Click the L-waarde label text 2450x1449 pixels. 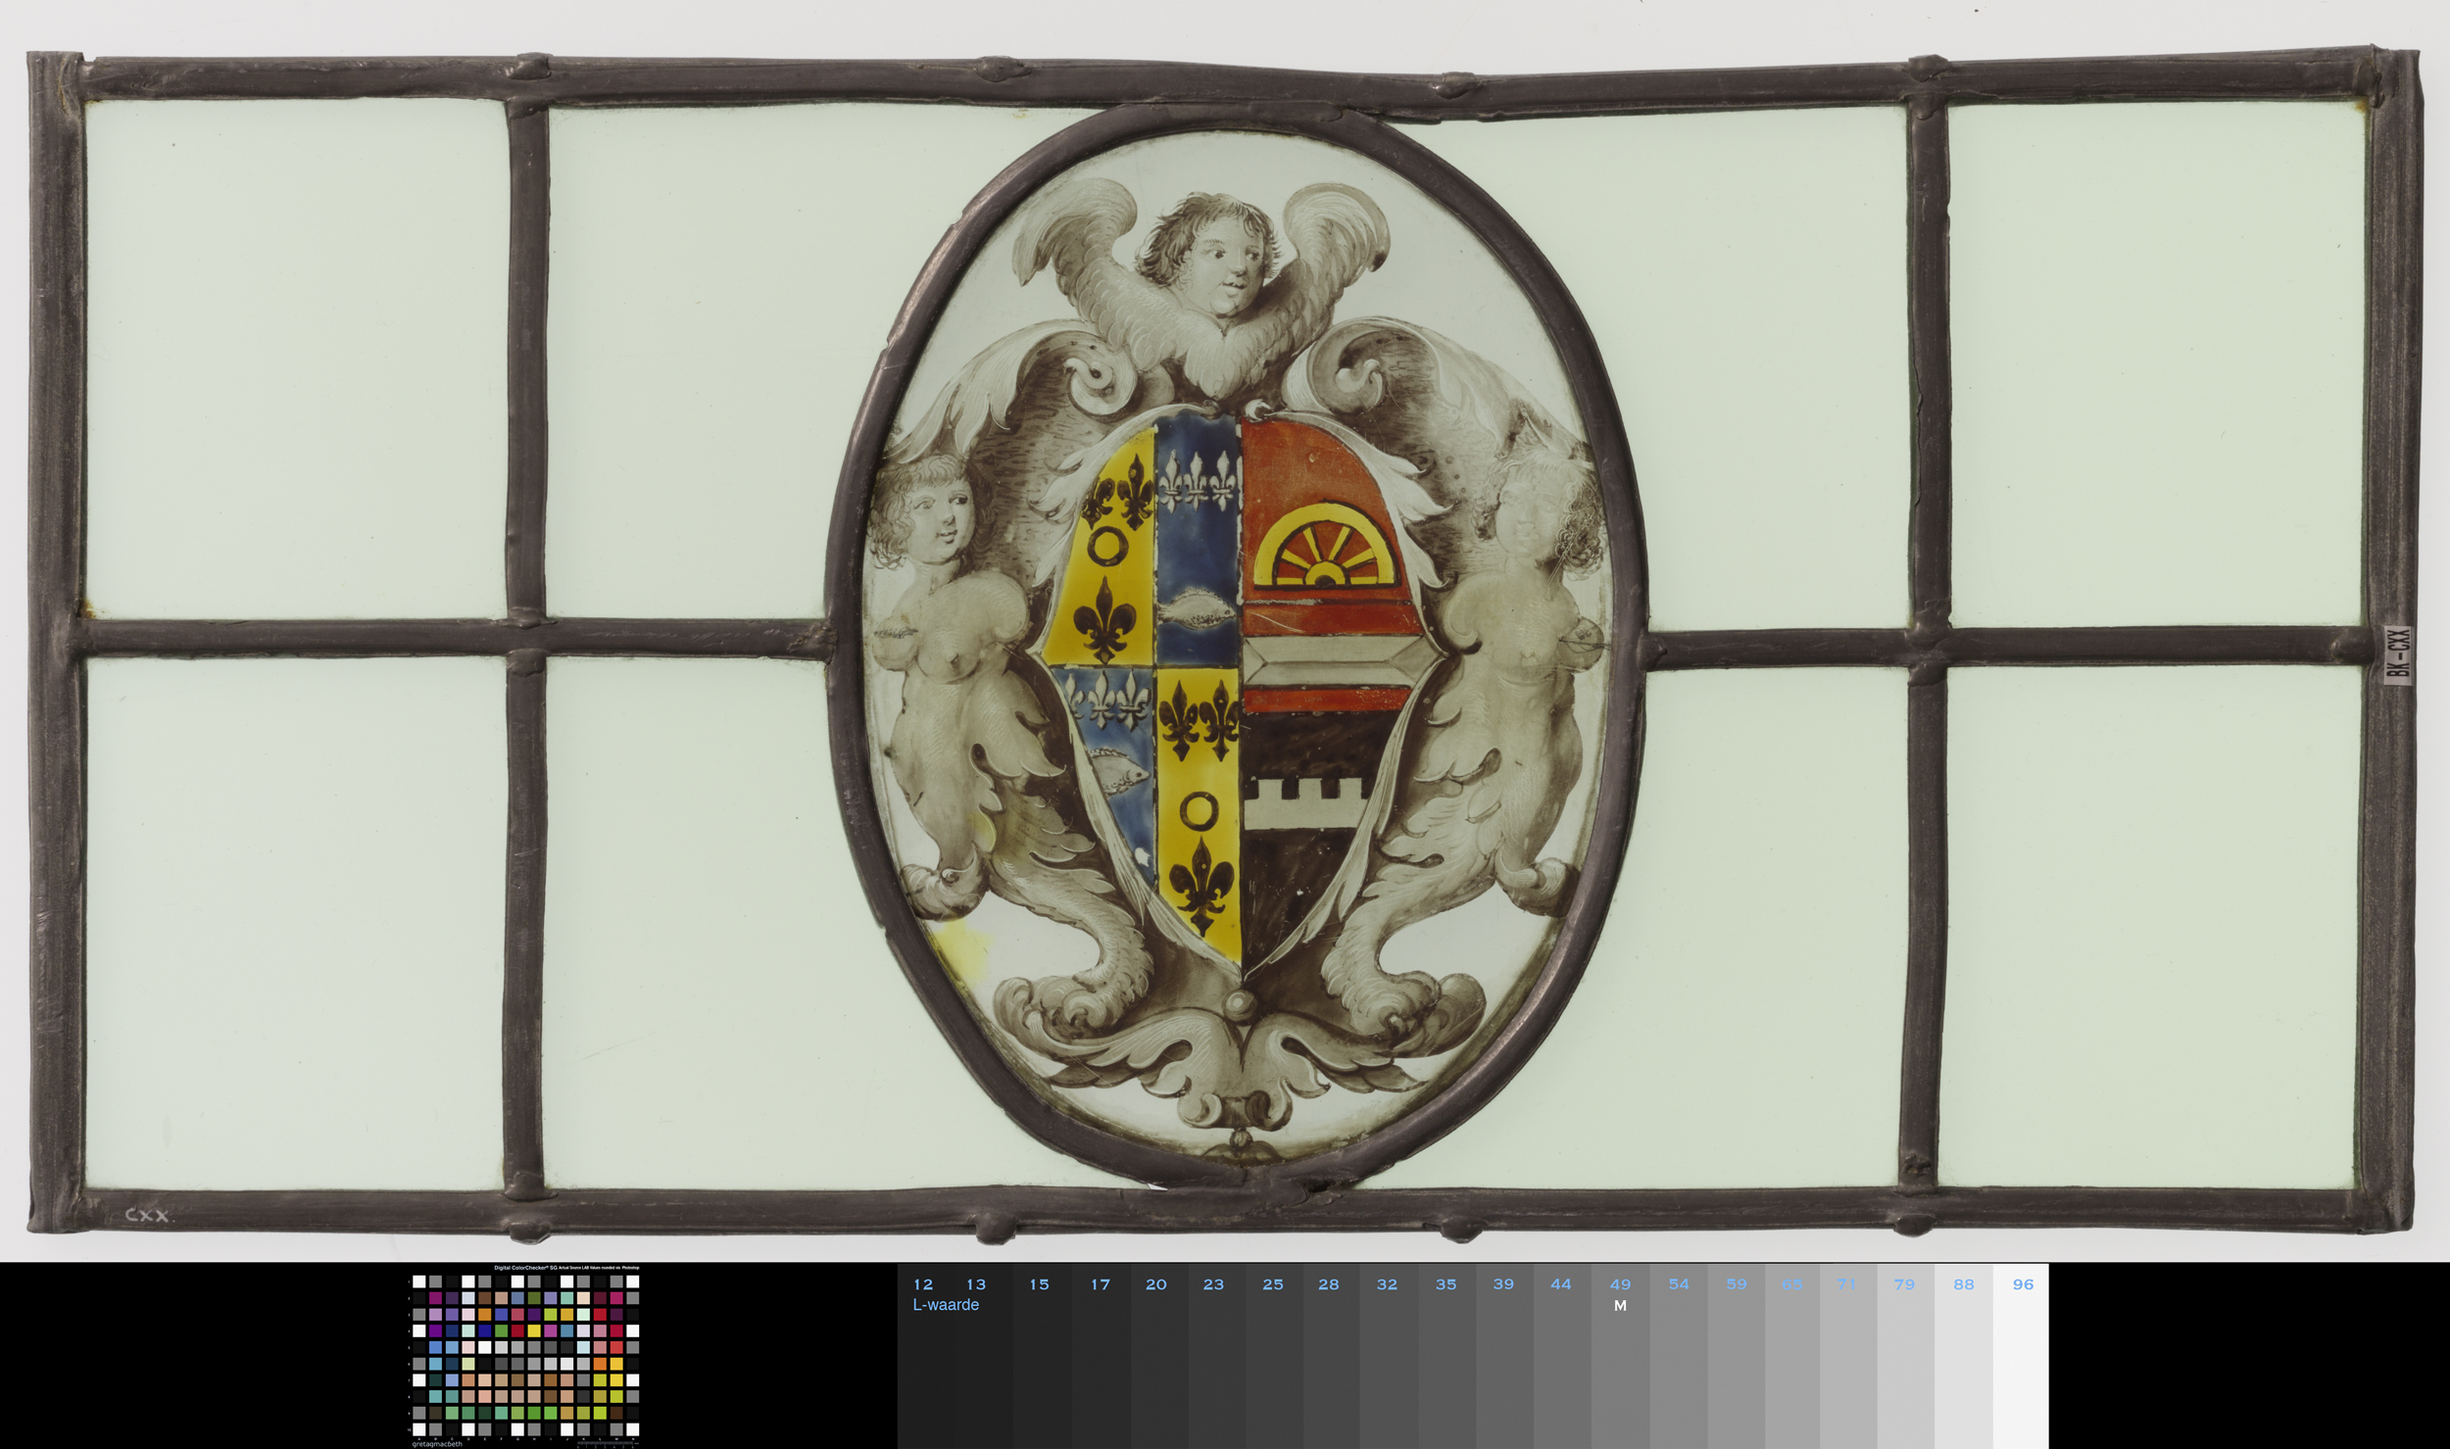click(x=946, y=1305)
